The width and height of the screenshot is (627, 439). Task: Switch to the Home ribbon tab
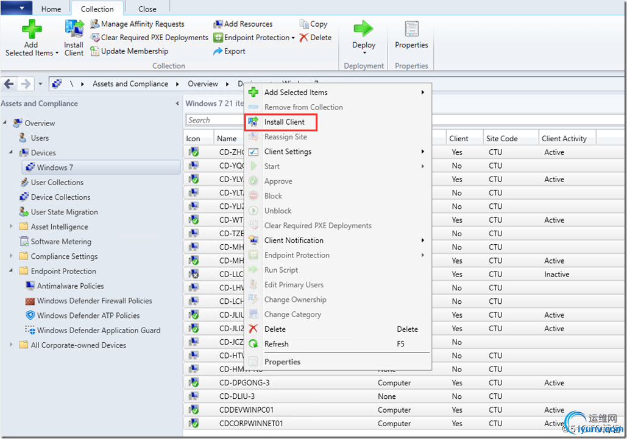coord(51,9)
